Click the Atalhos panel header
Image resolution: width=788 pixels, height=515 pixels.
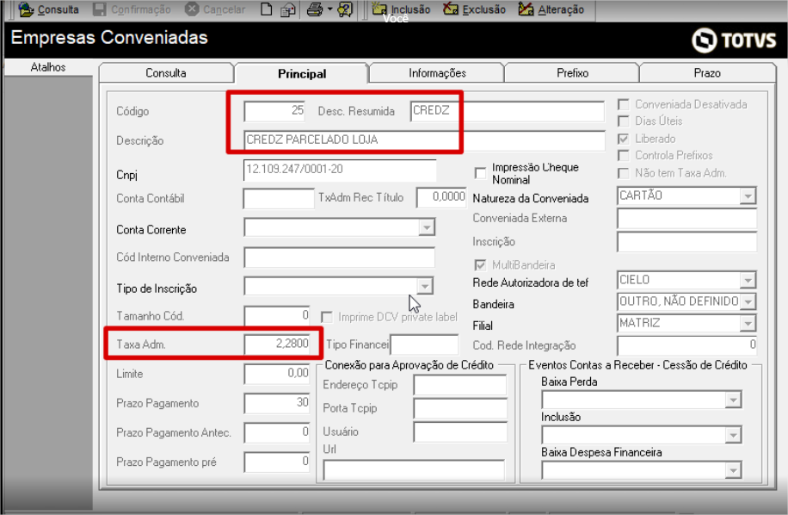click(48, 67)
